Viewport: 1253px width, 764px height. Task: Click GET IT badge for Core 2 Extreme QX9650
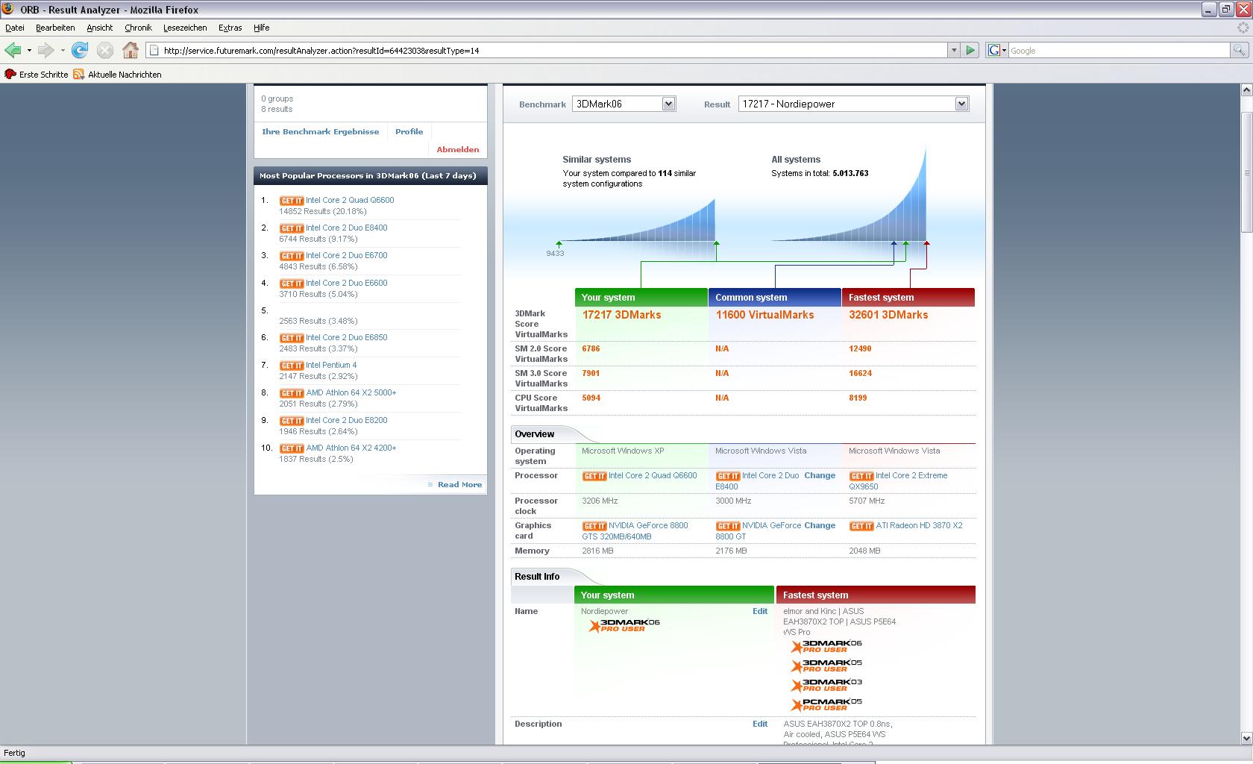pyautogui.click(x=861, y=476)
